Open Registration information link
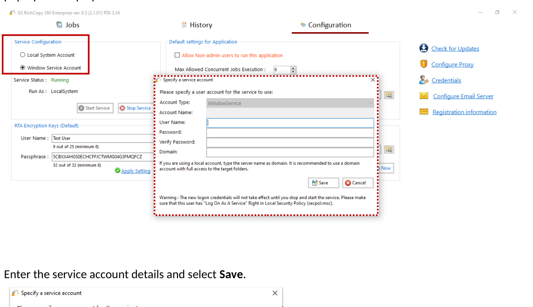The image size is (533, 307). click(465, 112)
